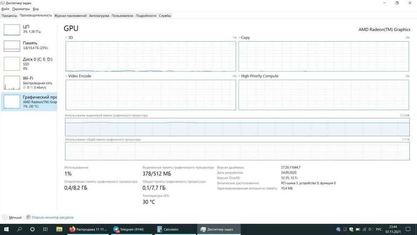Click the High Priority Compute usage graph
This screenshot has width=417, height=235.
click(x=324, y=95)
